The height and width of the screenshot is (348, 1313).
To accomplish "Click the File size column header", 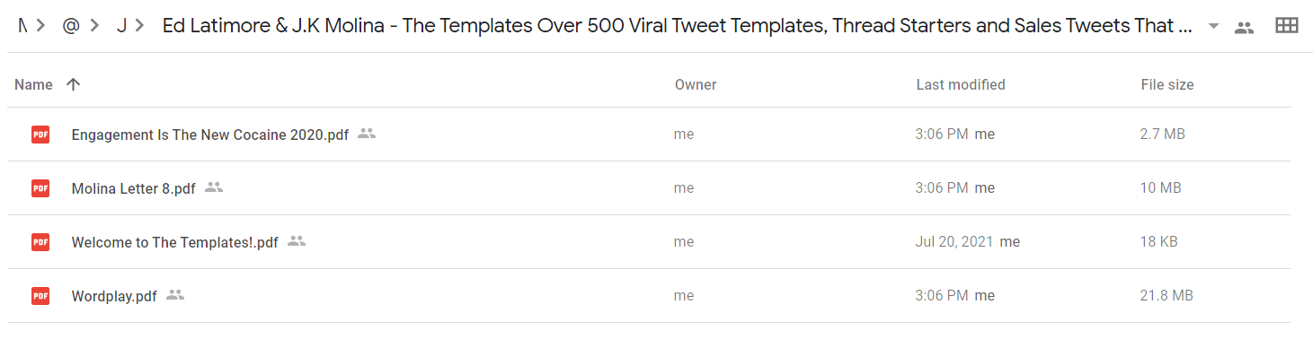I will point(1167,84).
